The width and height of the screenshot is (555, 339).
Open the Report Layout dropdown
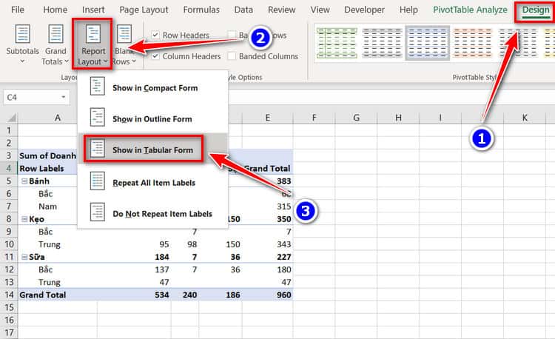[x=92, y=44]
